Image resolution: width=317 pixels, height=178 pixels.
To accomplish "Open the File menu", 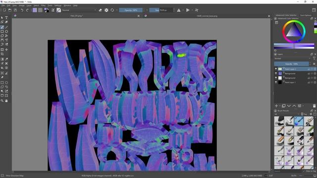I will [3, 5].
